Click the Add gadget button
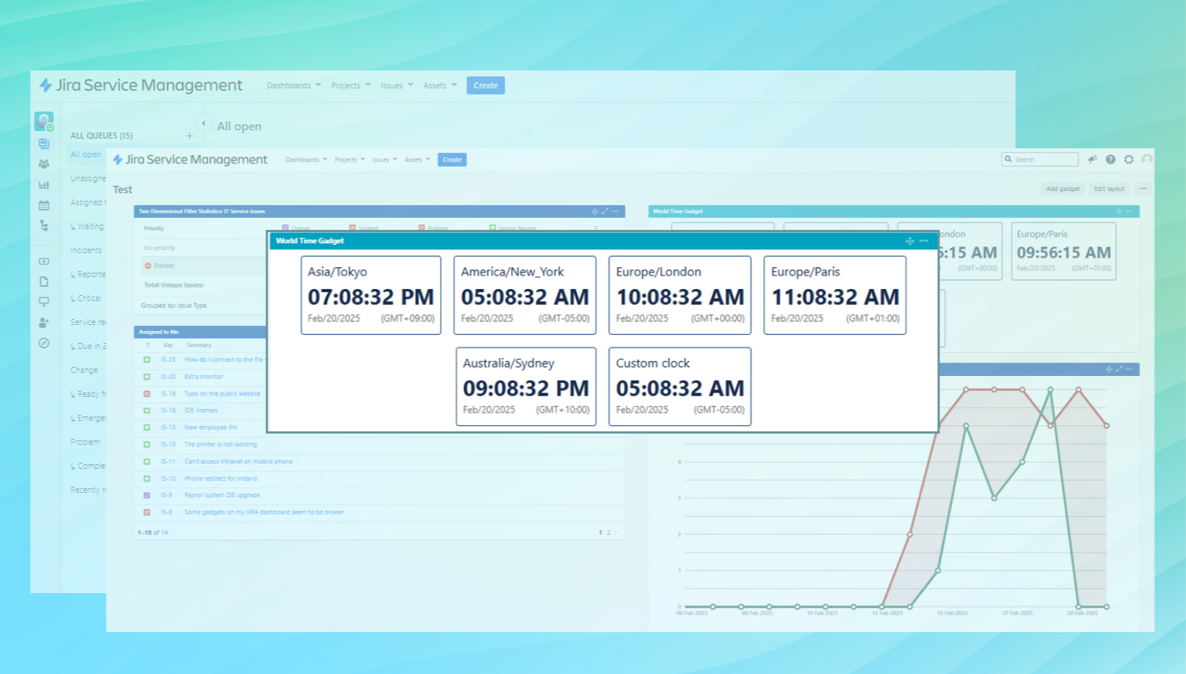 1062,189
